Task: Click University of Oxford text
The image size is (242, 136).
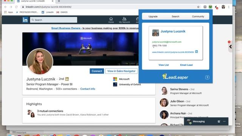Action: [130, 85]
